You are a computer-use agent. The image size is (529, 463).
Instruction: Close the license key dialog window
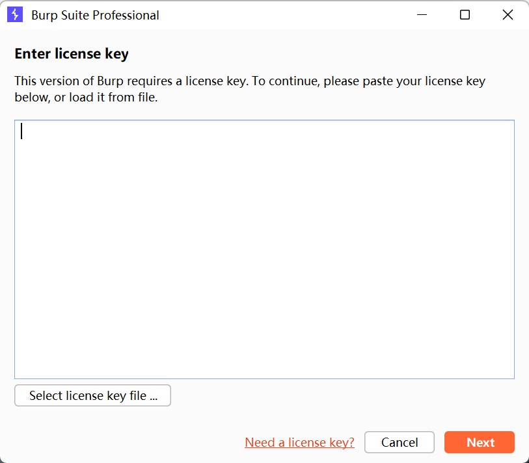[x=508, y=15]
